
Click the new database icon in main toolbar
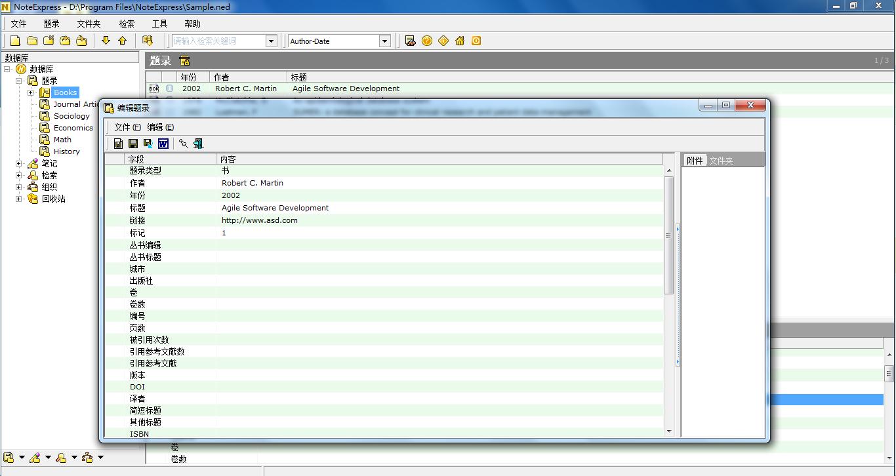16,41
